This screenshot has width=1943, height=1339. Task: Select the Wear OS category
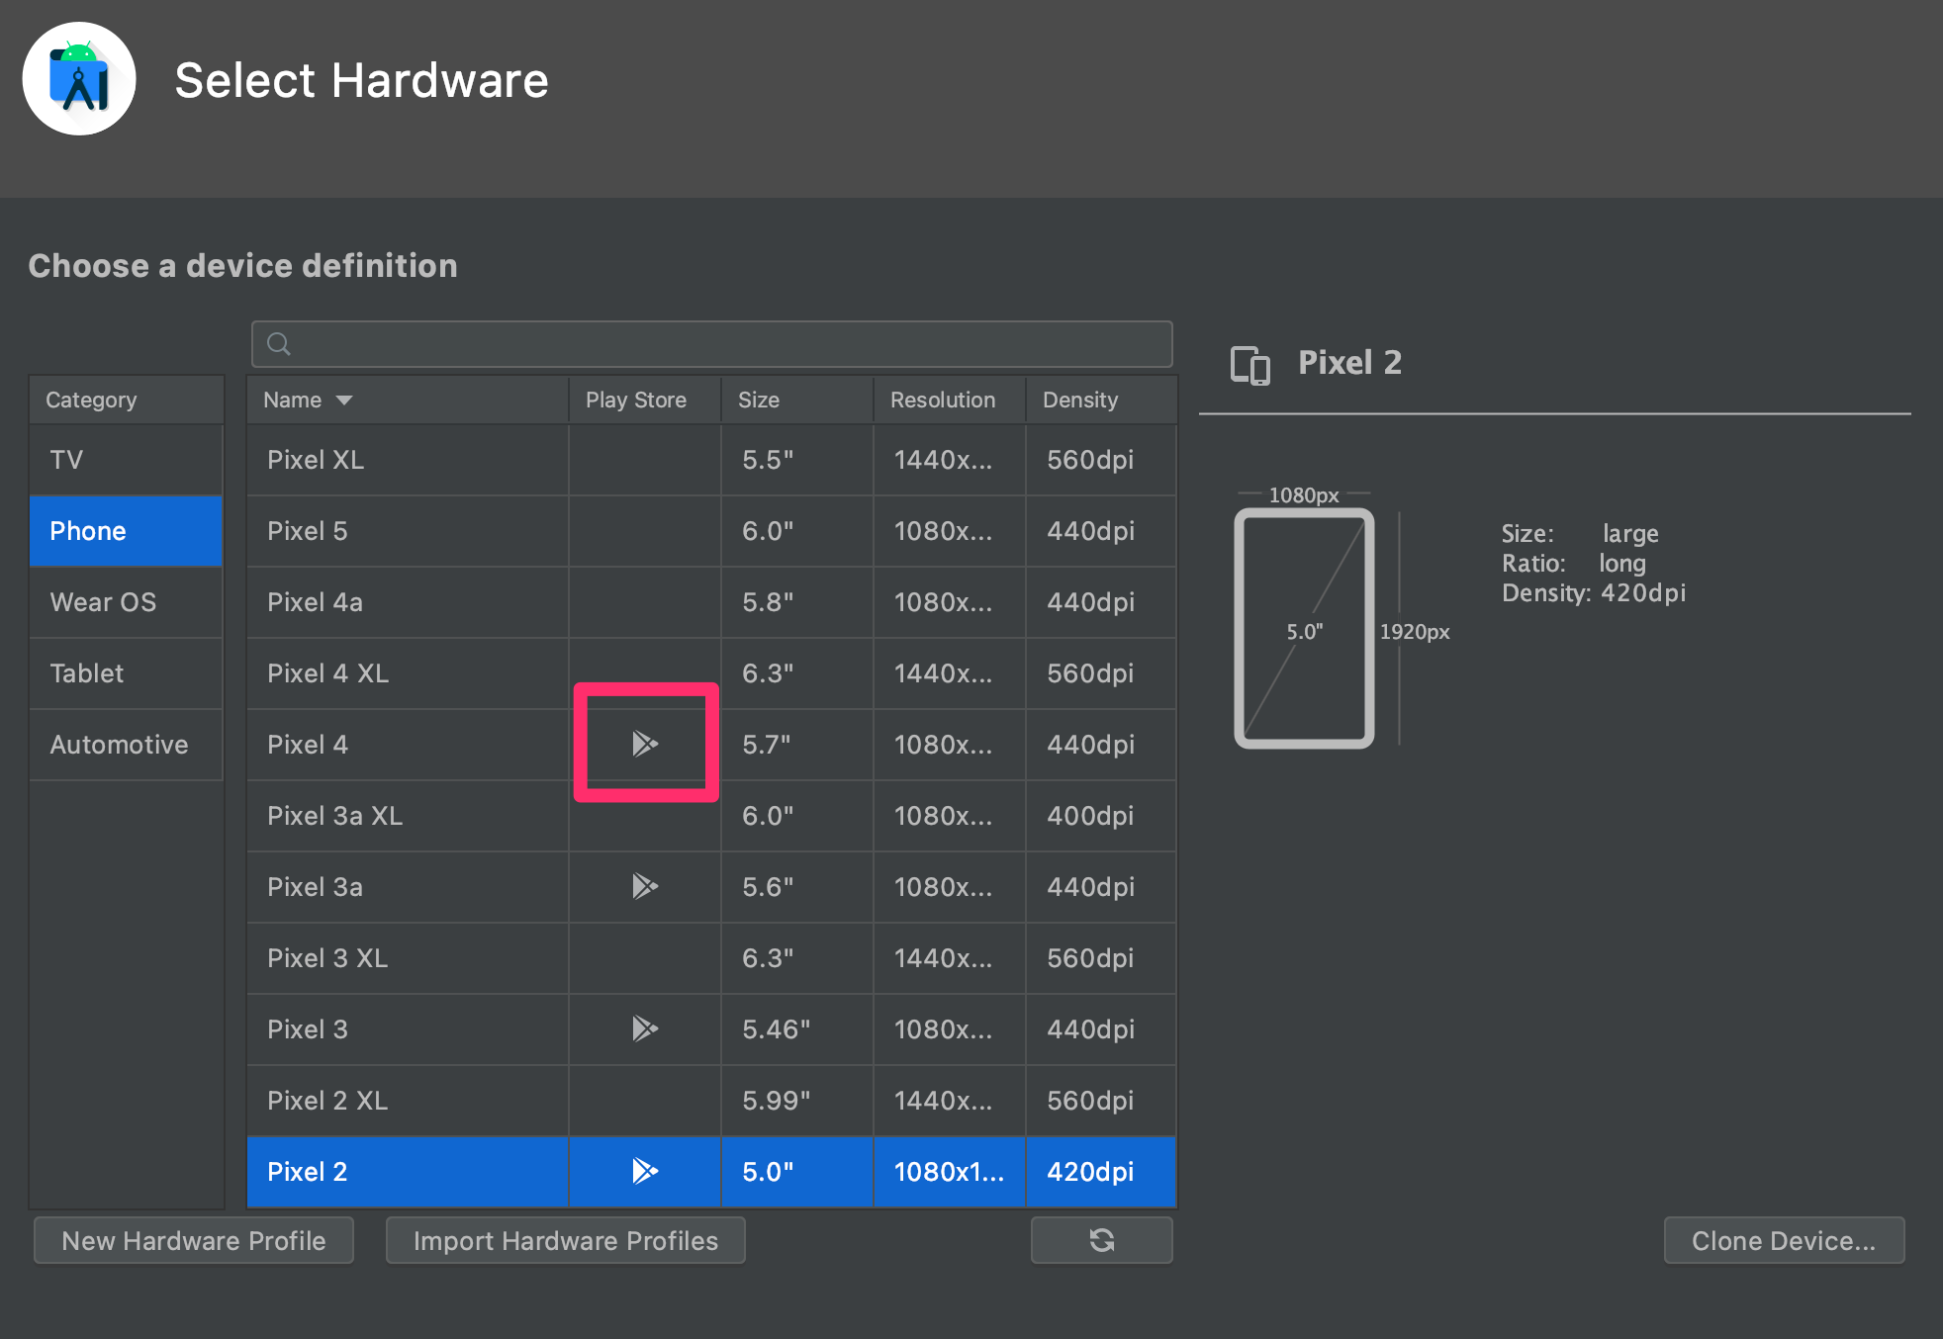[126, 602]
